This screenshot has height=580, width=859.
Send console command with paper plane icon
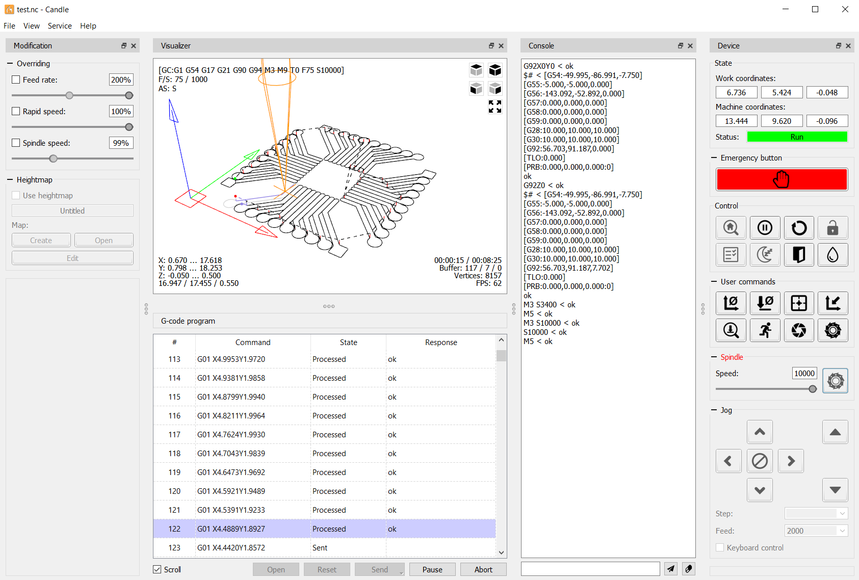(671, 569)
